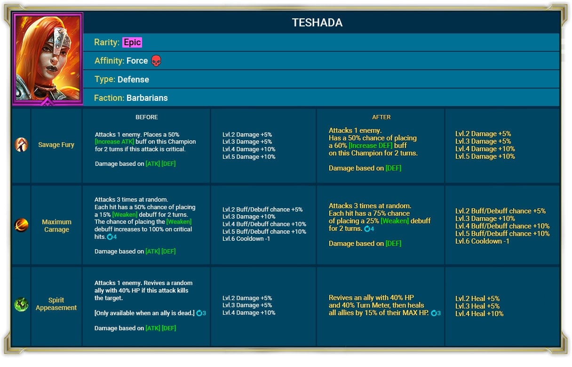The image size is (572, 367).
Task: Click cooldown icon in BEFORE Maximum Carnage description
Action: click(x=110, y=237)
